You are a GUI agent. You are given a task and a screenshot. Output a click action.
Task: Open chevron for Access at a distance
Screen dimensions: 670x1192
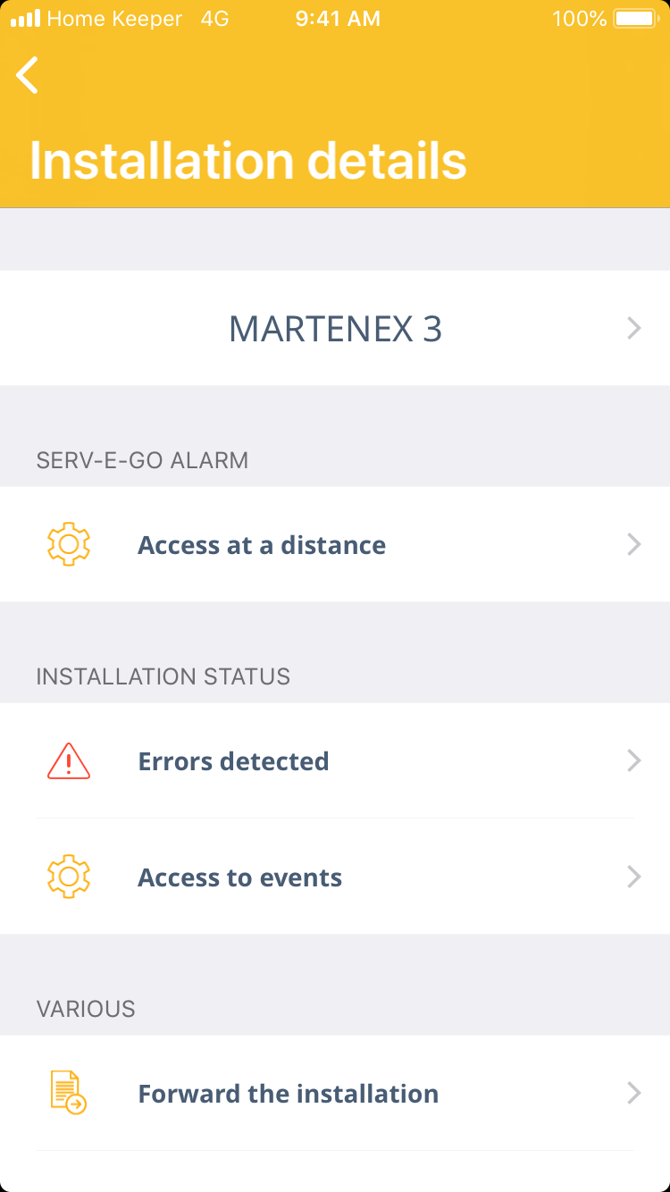click(x=634, y=544)
